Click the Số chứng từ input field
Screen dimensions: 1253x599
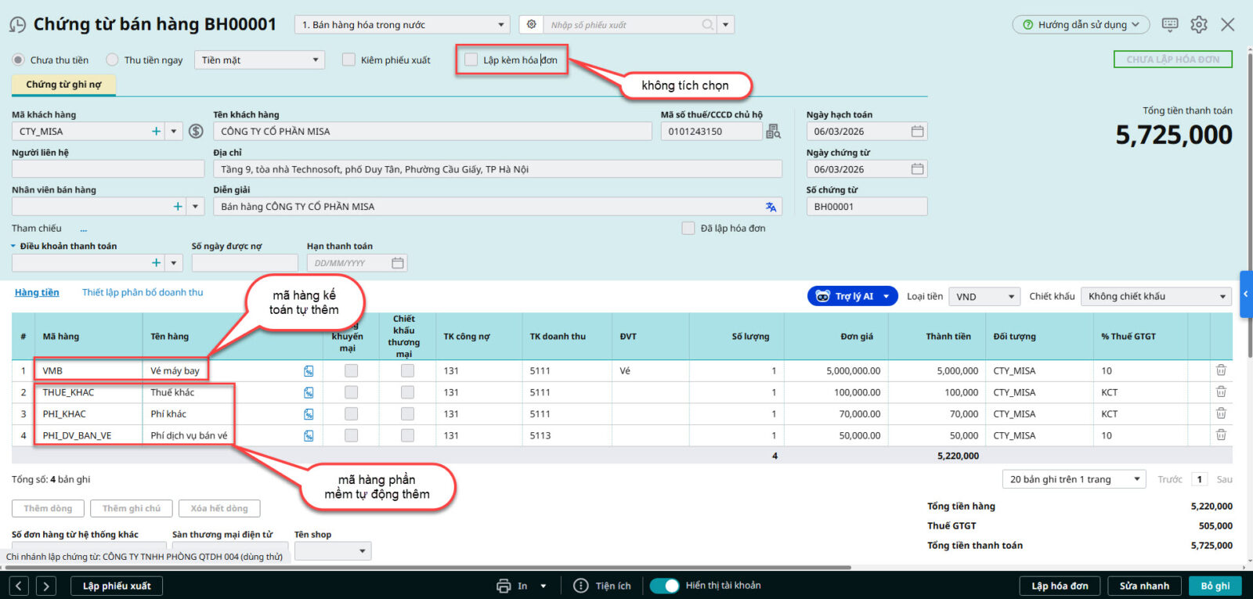point(866,207)
